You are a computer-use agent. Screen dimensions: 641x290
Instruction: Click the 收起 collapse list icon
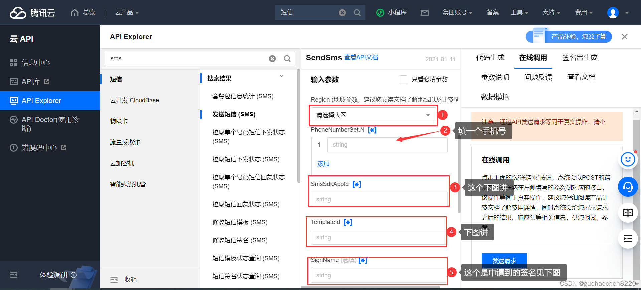click(114, 279)
